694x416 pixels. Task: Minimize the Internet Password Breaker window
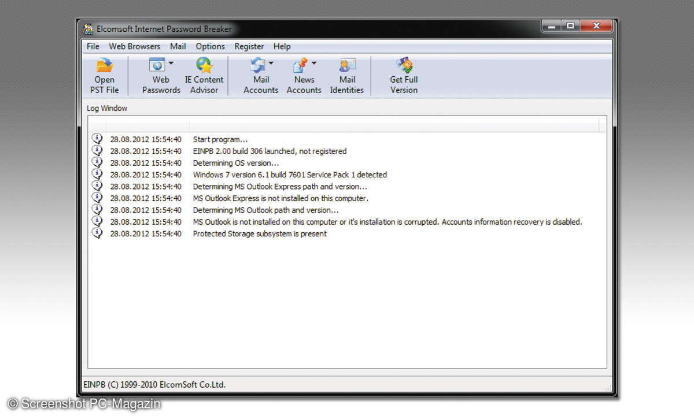point(552,26)
